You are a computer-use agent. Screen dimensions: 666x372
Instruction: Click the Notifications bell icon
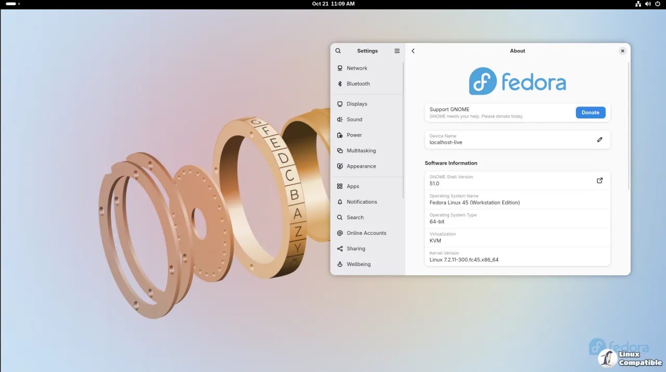click(340, 202)
